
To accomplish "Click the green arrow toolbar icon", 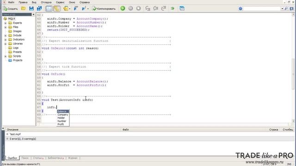I will coord(173,8).
